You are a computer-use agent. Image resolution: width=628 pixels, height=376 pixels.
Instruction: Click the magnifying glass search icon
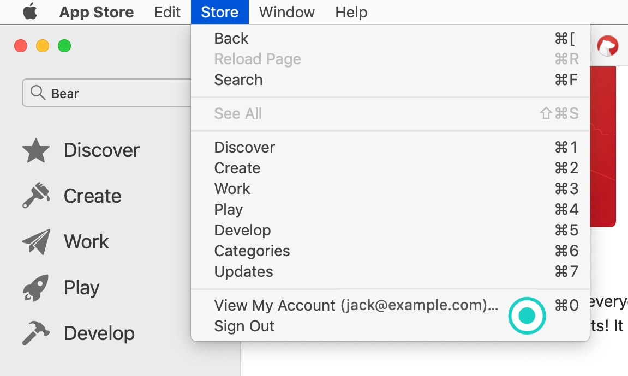[38, 93]
